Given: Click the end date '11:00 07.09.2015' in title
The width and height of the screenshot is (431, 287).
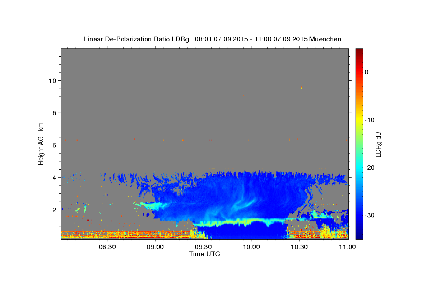Looking at the screenshot, I should (x=281, y=39).
